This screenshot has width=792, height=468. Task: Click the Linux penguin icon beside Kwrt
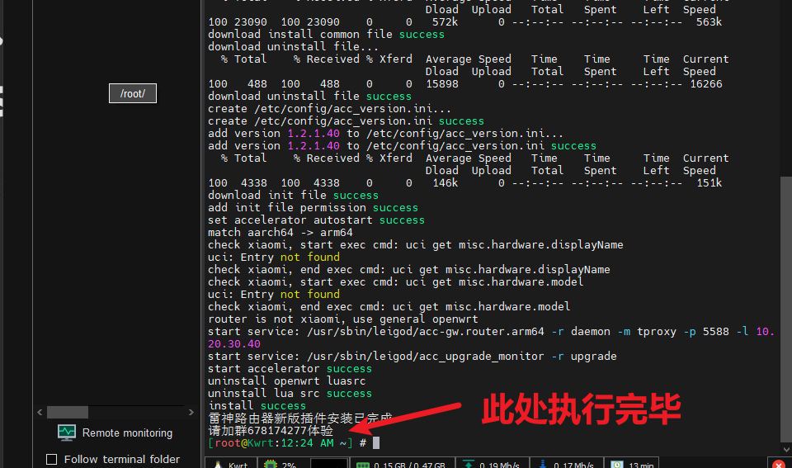click(x=218, y=466)
